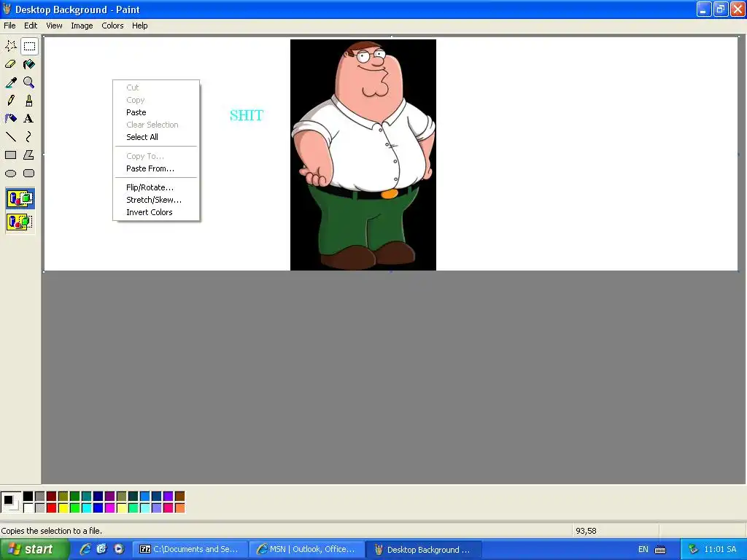
Task: Open Flip/Rotate... from the context menu
Action: pos(156,187)
